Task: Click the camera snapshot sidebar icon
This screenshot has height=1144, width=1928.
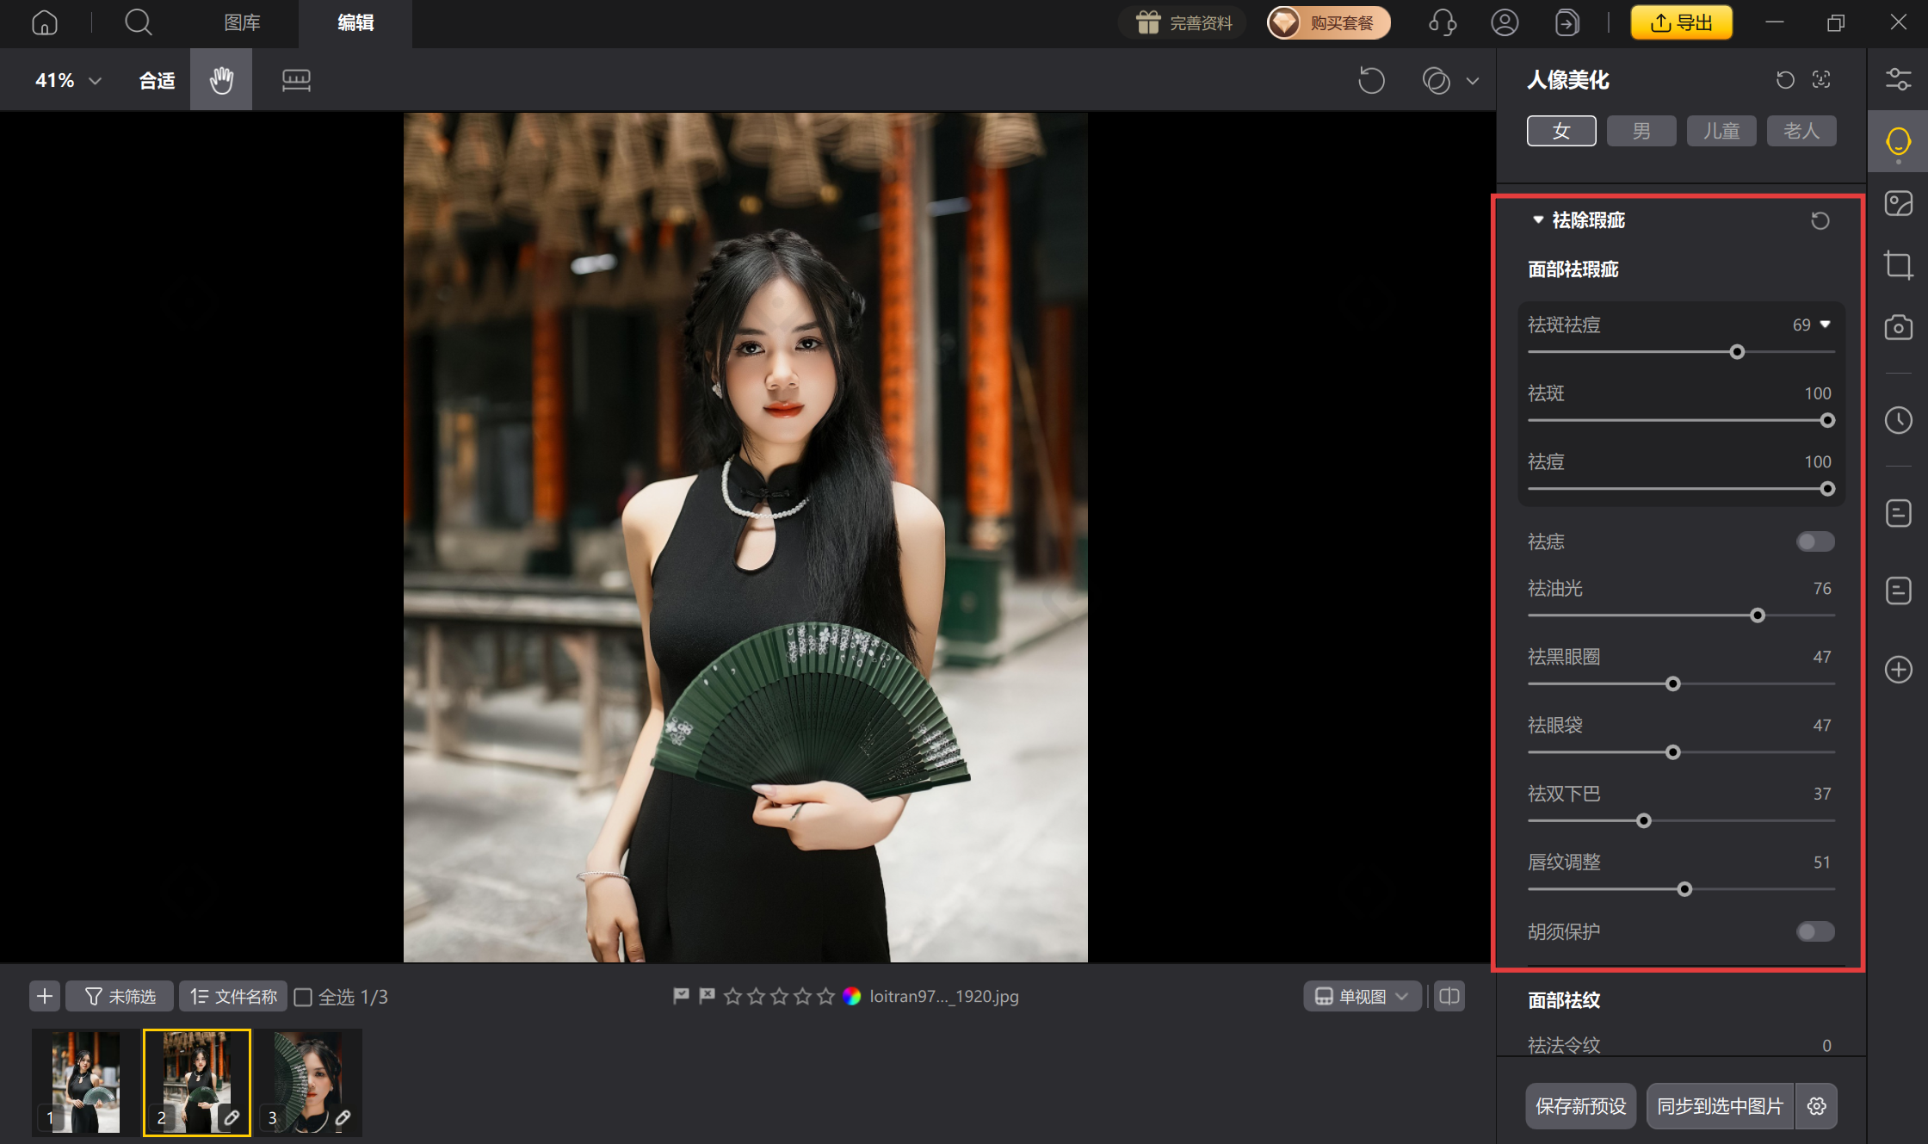Action: [1898, 327]
